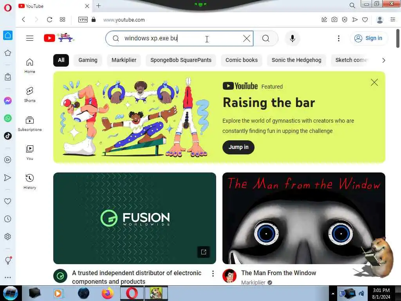Open The Man From the Window title link

pyautogui.click(x=278, y=273)
